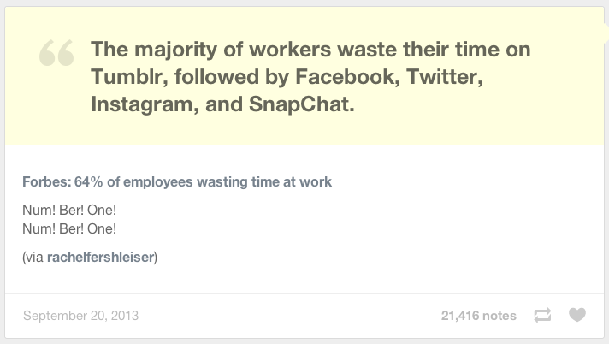Open the Forbes article source link
The width and height of the screenshot is (609, 344).
point(177,181)
